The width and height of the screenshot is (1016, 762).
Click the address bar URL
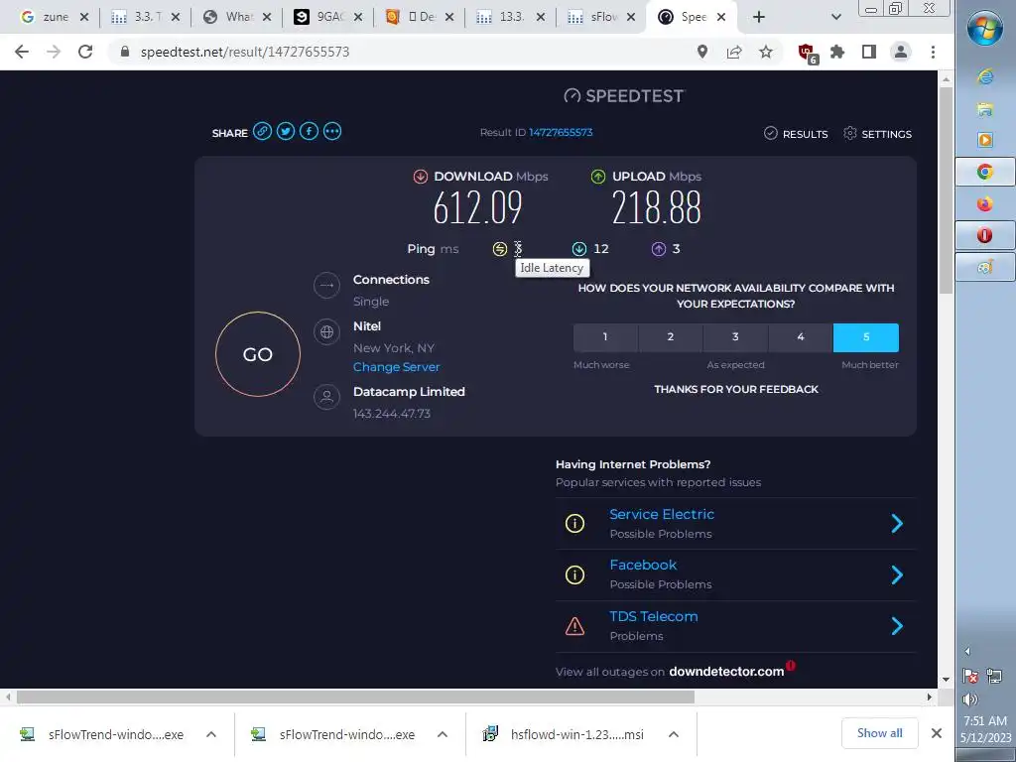(245, 52)
